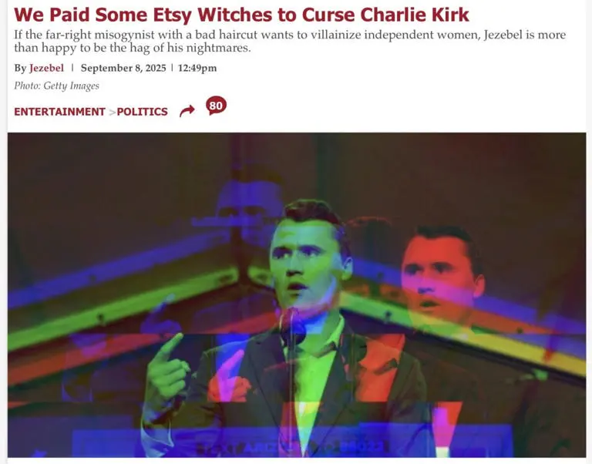Click the breadcrumb arrow between Entertainment and Politics

point(112,112)
